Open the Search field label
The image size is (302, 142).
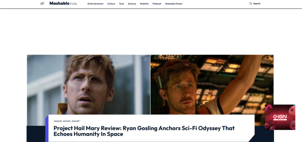coord(257,4)
